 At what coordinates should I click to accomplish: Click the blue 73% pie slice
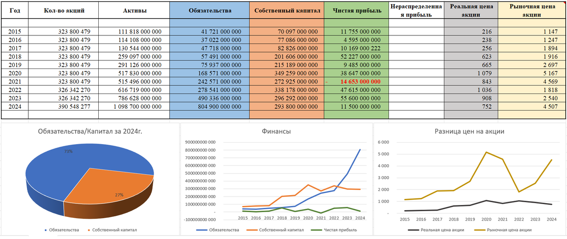[71, 165]
